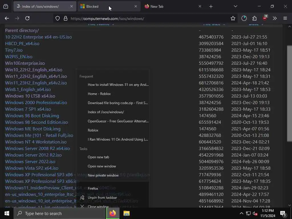Download HBCD_PE_x64.iso
Viewport: 292px width, 219px height.
pos(22,43)
